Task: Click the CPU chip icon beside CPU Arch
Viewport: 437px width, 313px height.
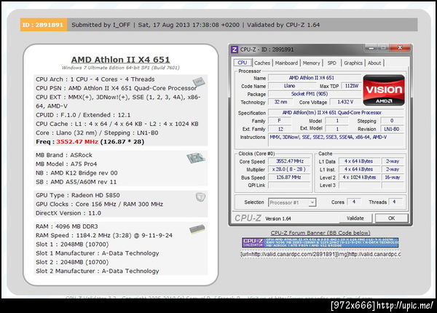Action: [198, 82]
